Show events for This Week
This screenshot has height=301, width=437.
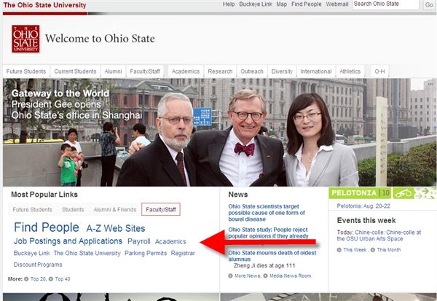pos(355,250)
